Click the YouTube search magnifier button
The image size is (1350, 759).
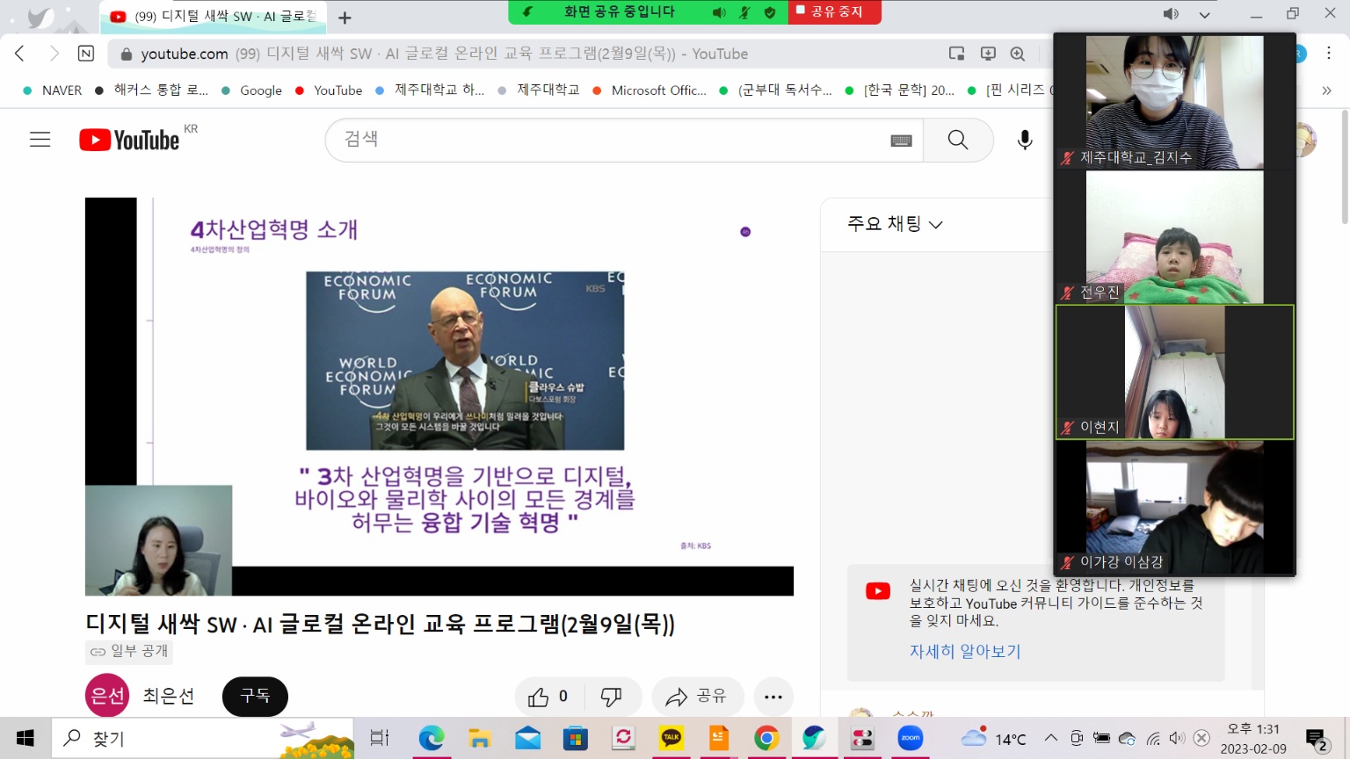[957, 140]
